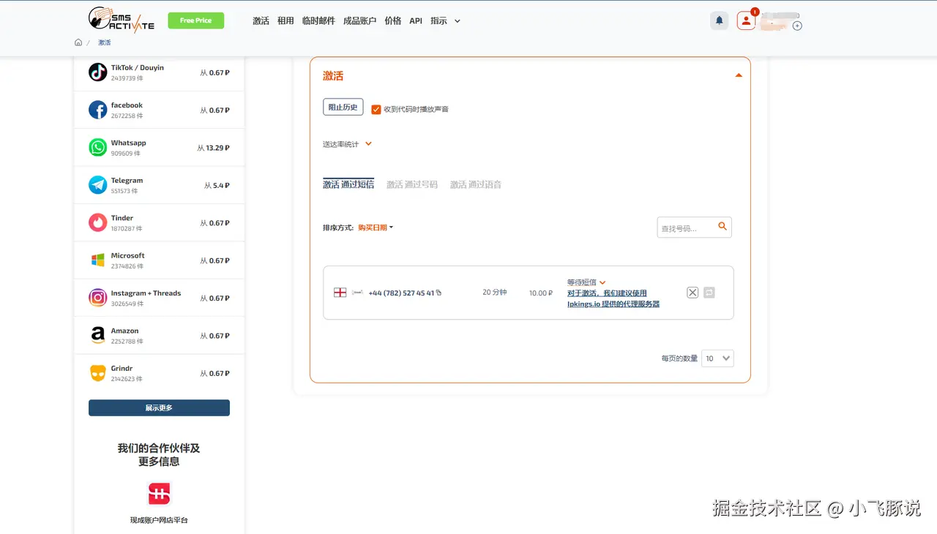The width and height of the screenshot is (937, 534).
Task: Click the plus icon beside the balance
Action: (x=798, y=26)
